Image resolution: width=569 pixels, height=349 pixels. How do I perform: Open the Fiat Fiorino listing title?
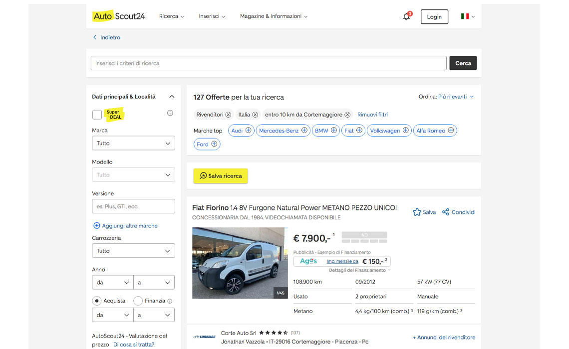click(x=294, y=208)
